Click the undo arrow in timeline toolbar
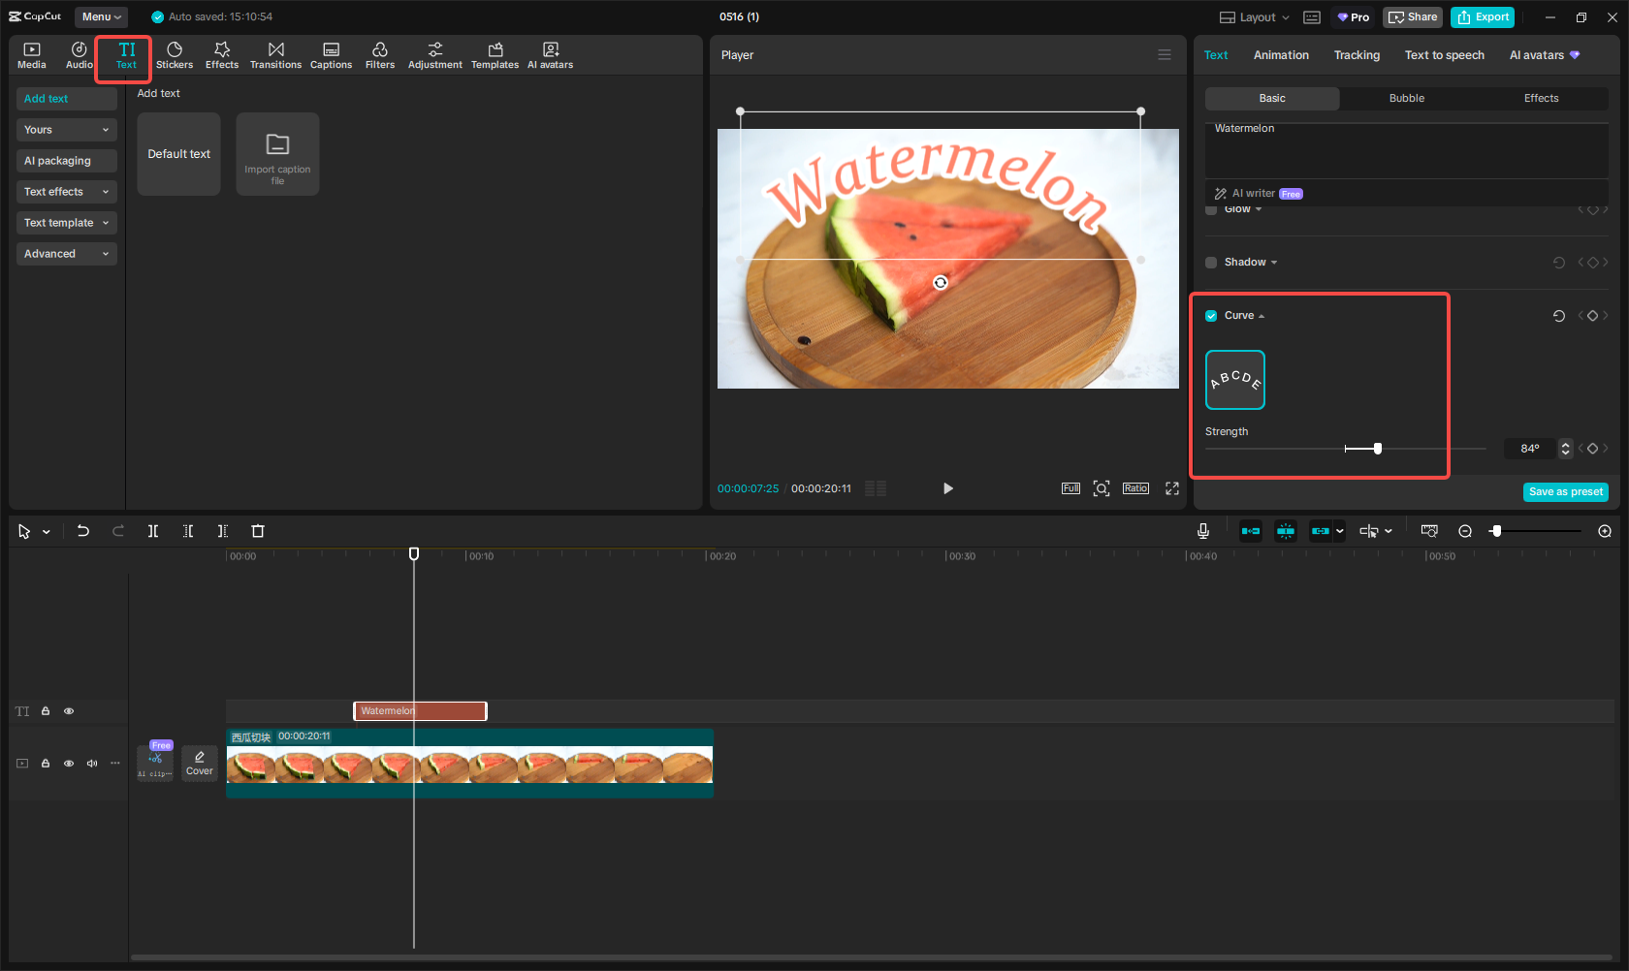 [83, 531]
